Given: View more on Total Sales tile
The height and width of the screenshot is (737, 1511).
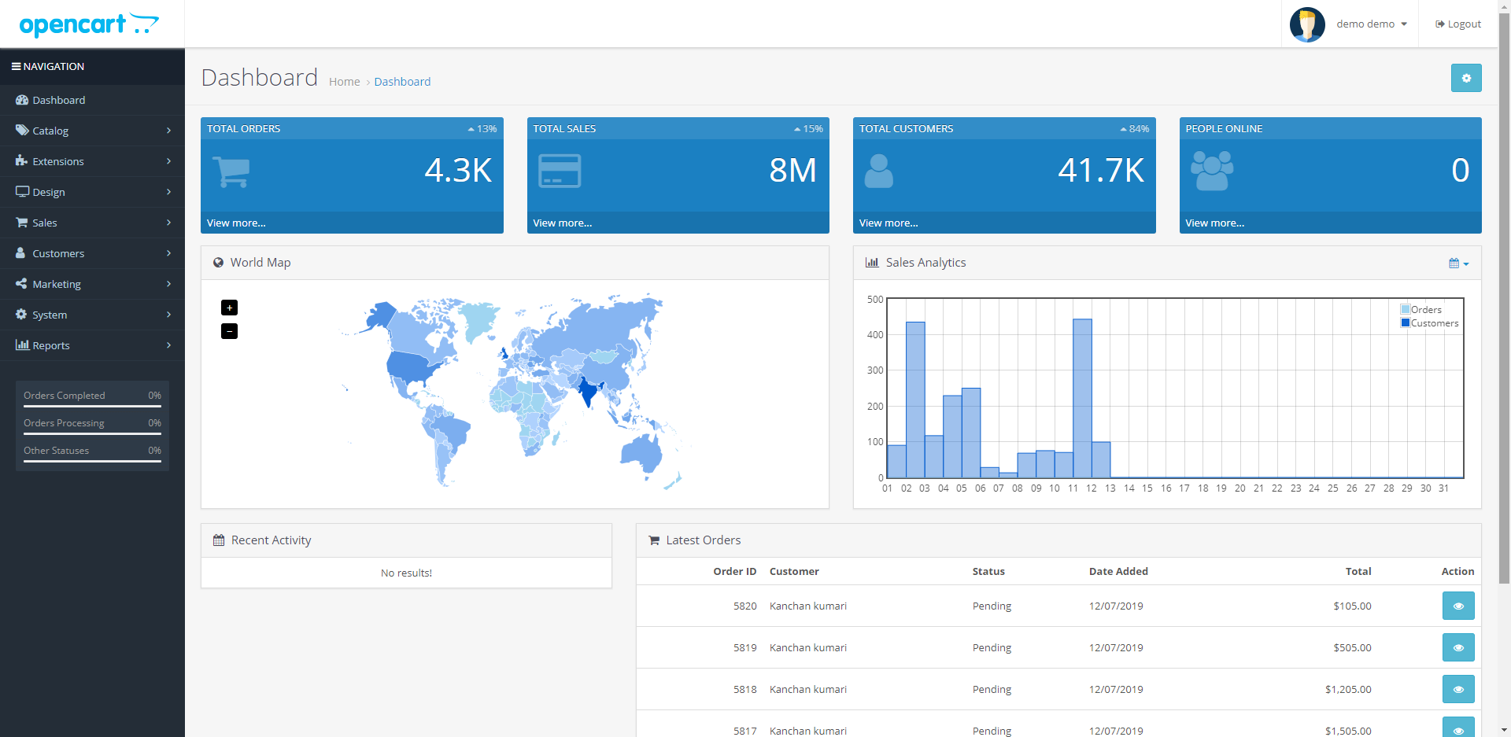Looking at the screenshot, I should 563,223.
